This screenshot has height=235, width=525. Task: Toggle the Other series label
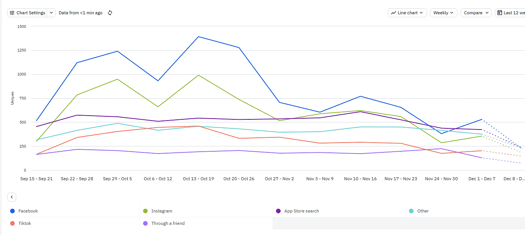pyautogui.click(x=423, y=211)
